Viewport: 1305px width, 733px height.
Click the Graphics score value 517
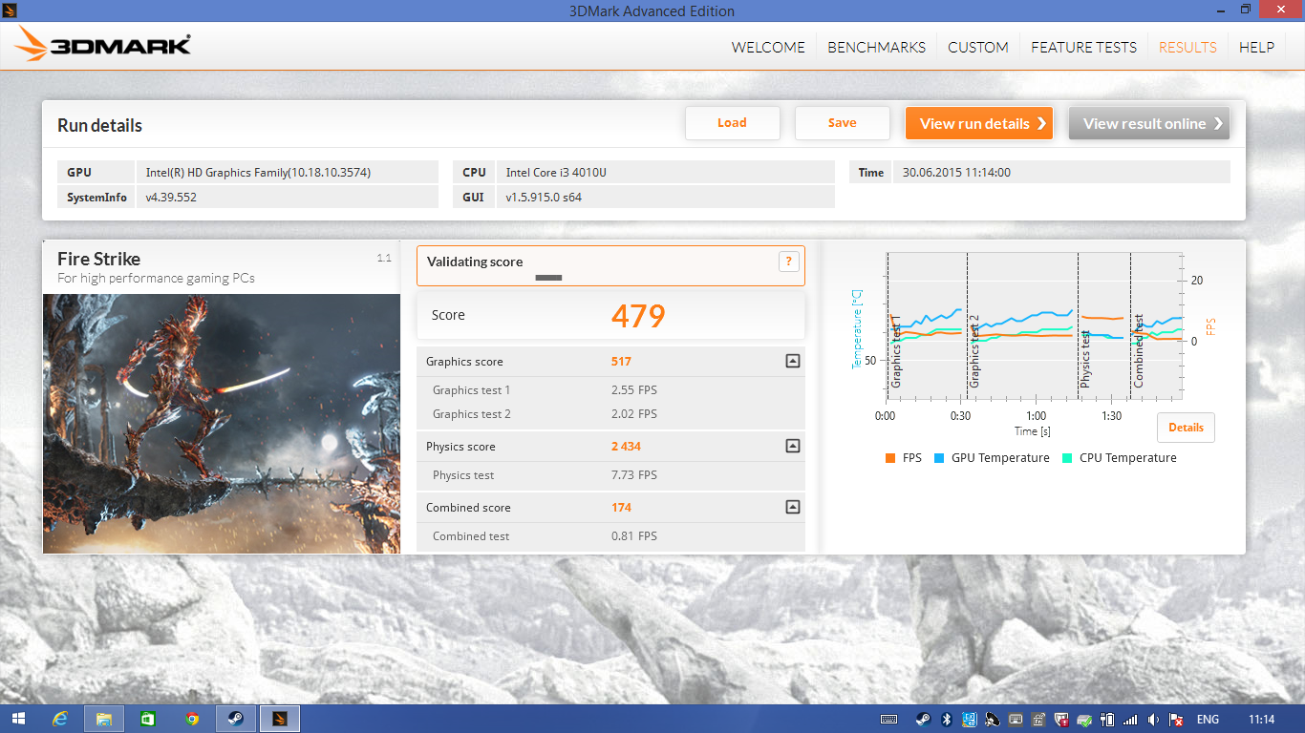tap(621, 362)
